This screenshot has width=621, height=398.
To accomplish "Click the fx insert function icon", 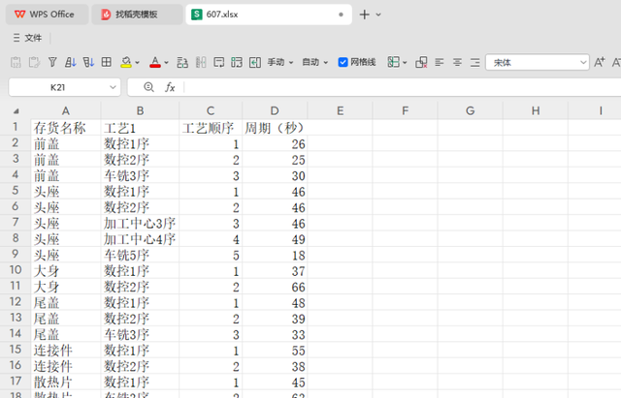I will tap(170, 87).
